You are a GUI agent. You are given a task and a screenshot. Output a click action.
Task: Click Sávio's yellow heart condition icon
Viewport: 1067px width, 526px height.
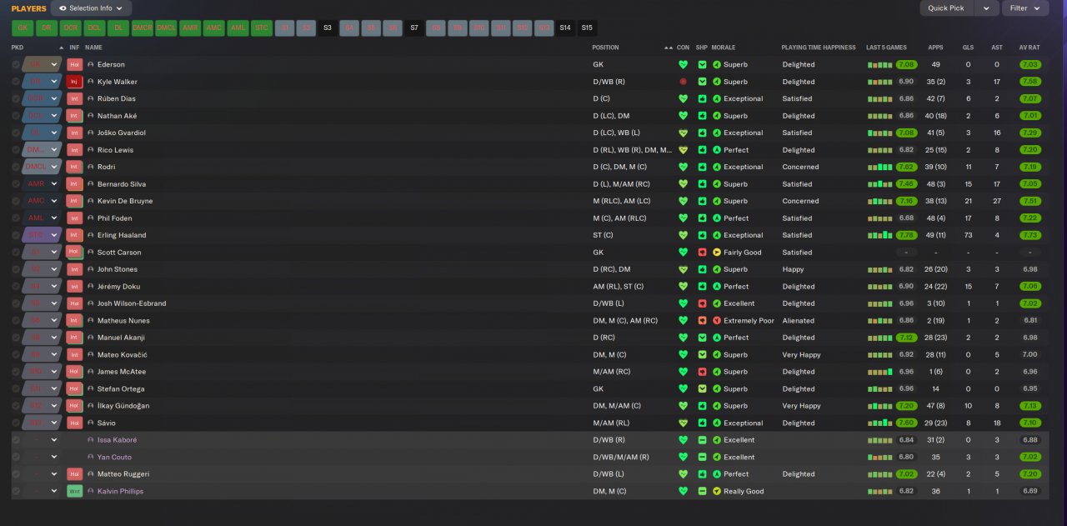click(684, 423)
